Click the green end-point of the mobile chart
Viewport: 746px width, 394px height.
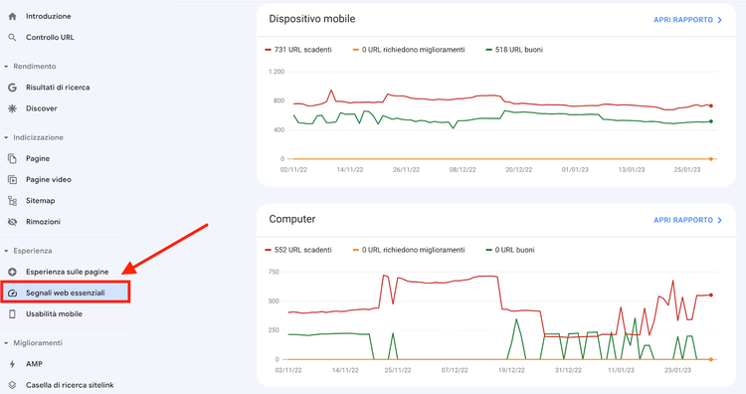click(711, 121)
